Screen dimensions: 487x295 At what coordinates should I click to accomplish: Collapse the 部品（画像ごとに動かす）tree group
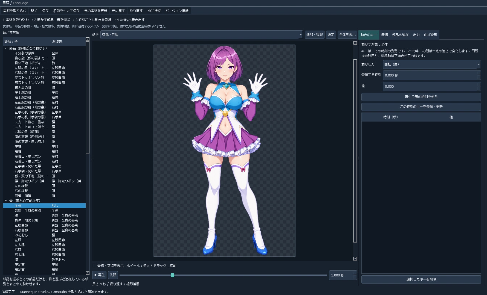click(6, 48)
